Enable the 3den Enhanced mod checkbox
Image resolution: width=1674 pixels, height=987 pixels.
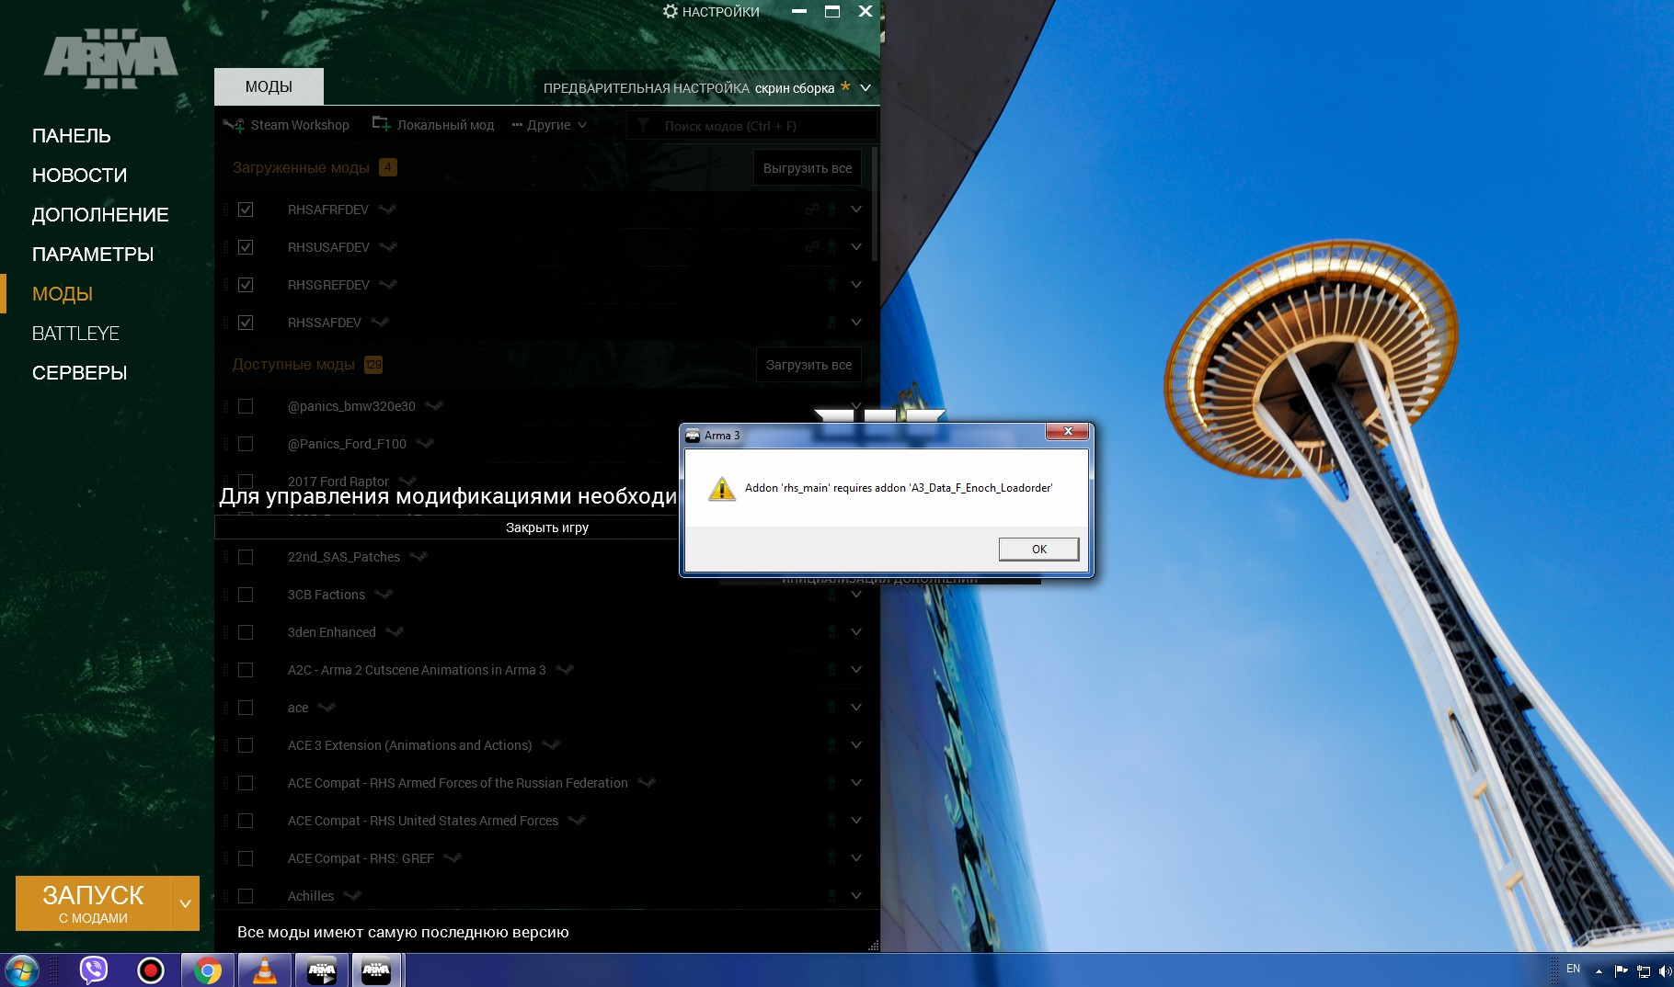[246, 632]
